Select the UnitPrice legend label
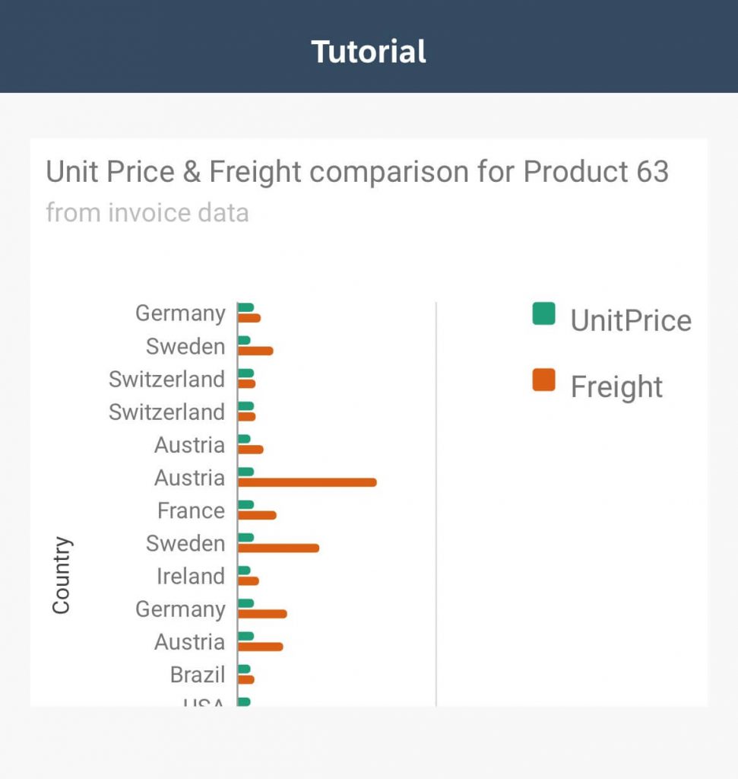The image size is (738, 779). 631,320
